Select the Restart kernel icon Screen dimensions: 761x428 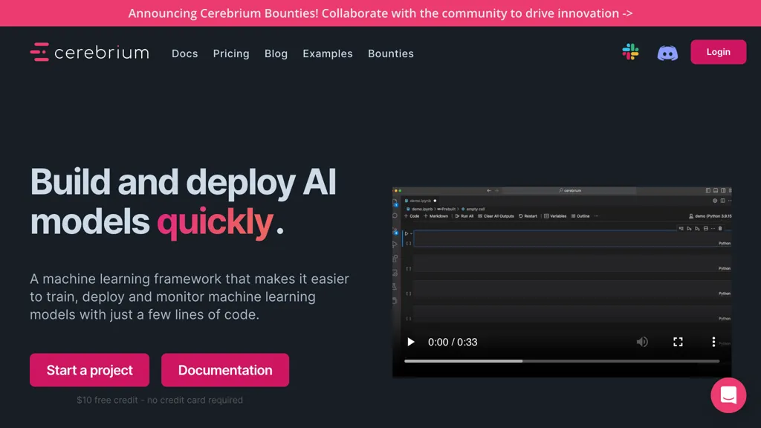coord(522,215)
